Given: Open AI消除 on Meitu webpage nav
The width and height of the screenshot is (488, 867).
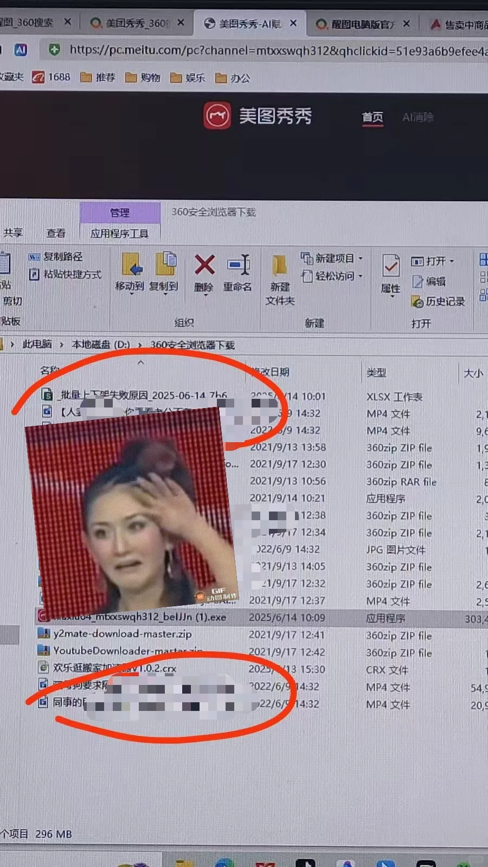Looking at the screenshot, I should click(418, 117).
